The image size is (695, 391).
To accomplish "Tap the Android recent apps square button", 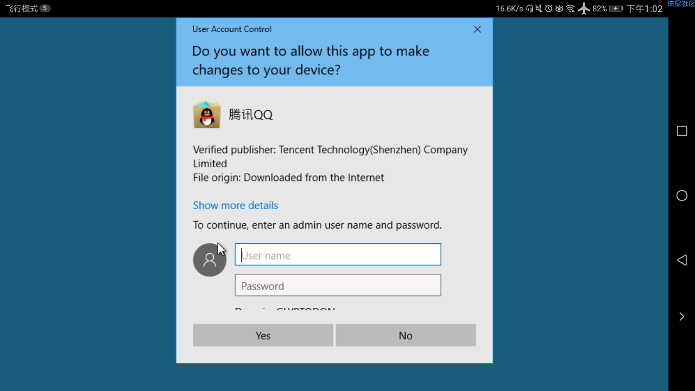I will [682, 131].
